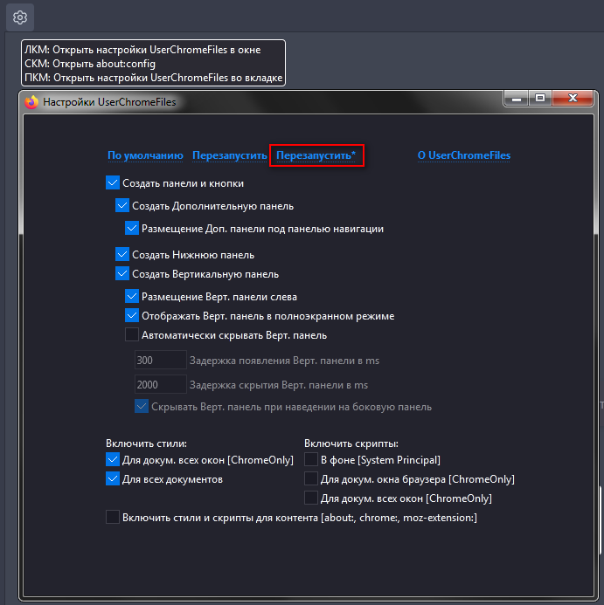Toggle 'Для всех документов' styles checkbox
Image resolution: width=604 pixels, height=605 pixels.
pos(113,478)
